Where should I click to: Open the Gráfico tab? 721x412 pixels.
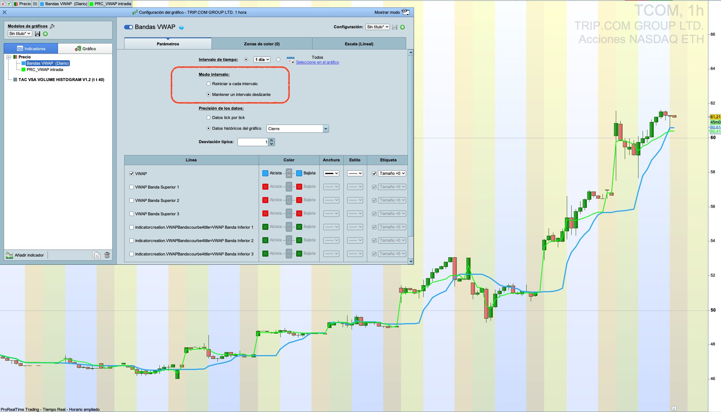point(85,49)
